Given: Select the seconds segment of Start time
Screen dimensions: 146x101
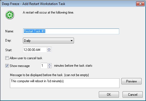Looking at the screenshot, I should coord(33,50).
